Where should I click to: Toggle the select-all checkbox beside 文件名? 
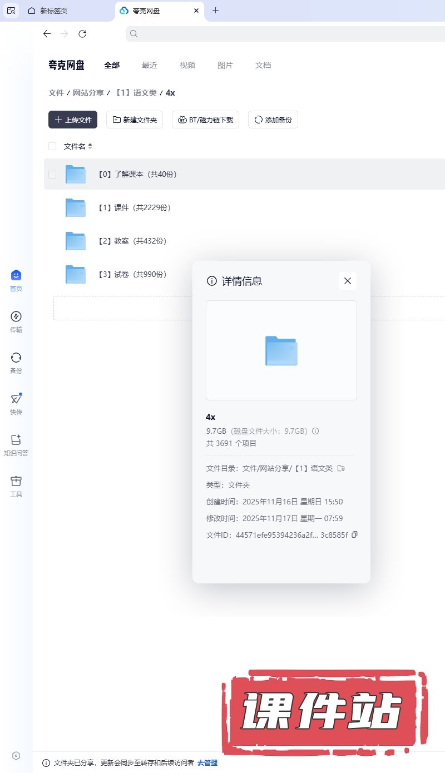tap(52, 146)
